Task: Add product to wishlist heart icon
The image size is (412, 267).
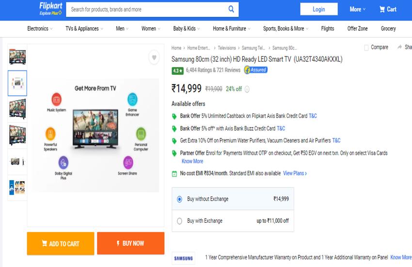Action: point(154,58)
